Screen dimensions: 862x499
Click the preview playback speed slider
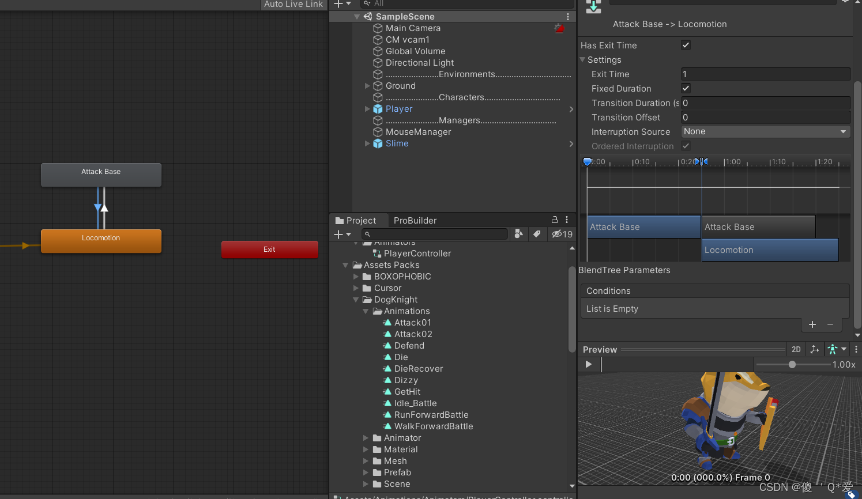[792, 364]
